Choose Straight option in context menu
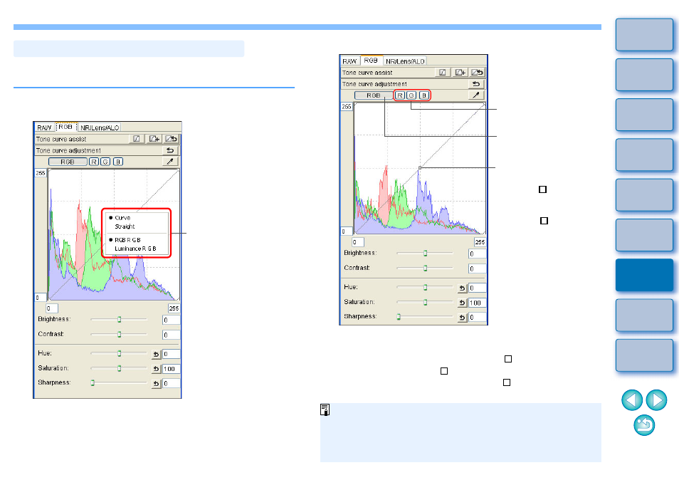 coord(125,226)
